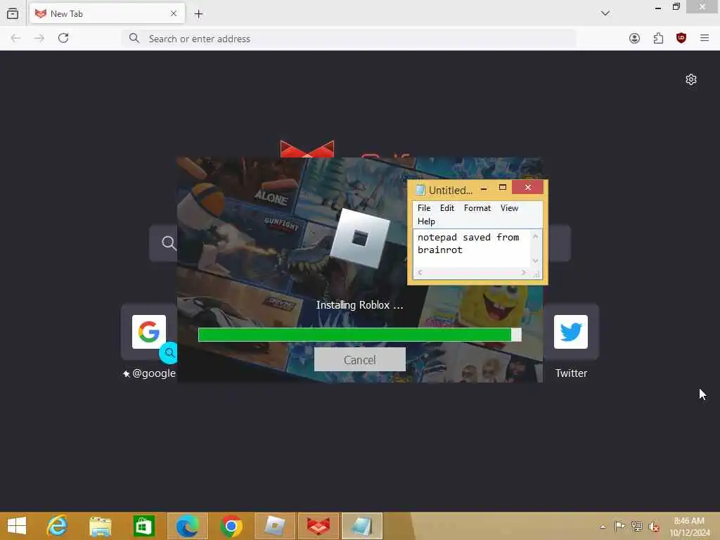Click the uBlock Origin shield icon
Image resolution: width=720 pixels, height=540 pixels.
(681, 38)
